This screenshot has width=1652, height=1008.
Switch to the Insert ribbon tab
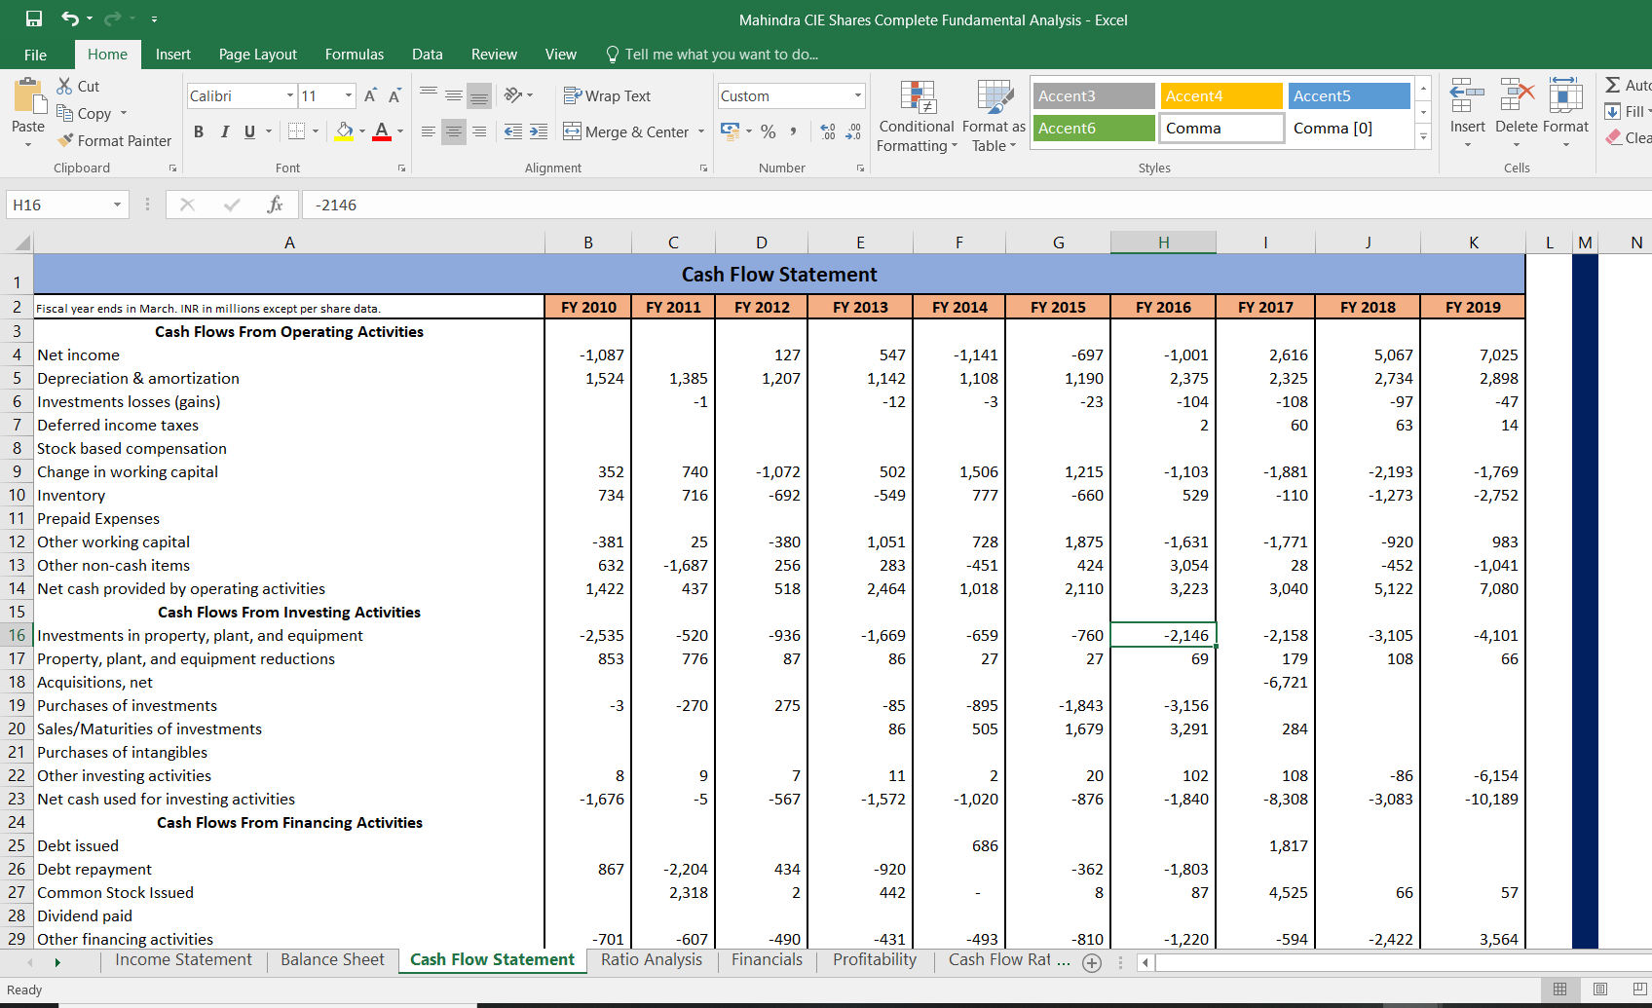point(172,55)
